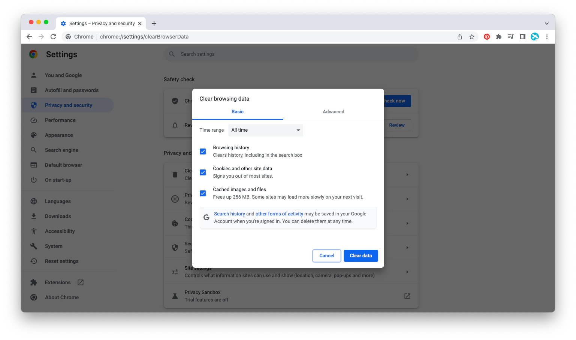Click the trash icon beside clear data row

pos(175,175)
